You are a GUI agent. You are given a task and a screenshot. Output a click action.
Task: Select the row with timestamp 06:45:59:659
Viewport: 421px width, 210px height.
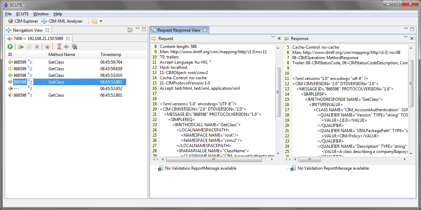tap(66, 69)
